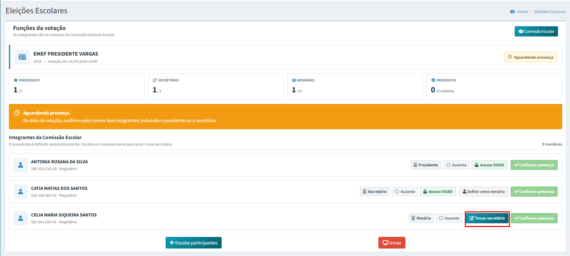The width and height of the screenshot is (570, 256).
Task: Click the star icon next to PRESIDENTE
Action: coord(16,80)
